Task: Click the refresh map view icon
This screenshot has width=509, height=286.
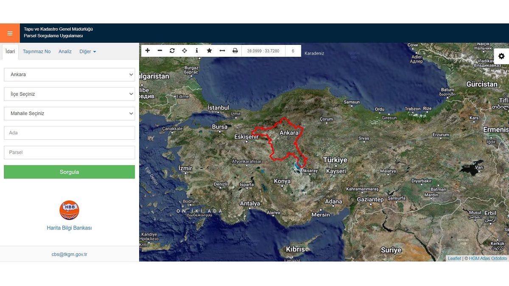Action: (172, 50)
